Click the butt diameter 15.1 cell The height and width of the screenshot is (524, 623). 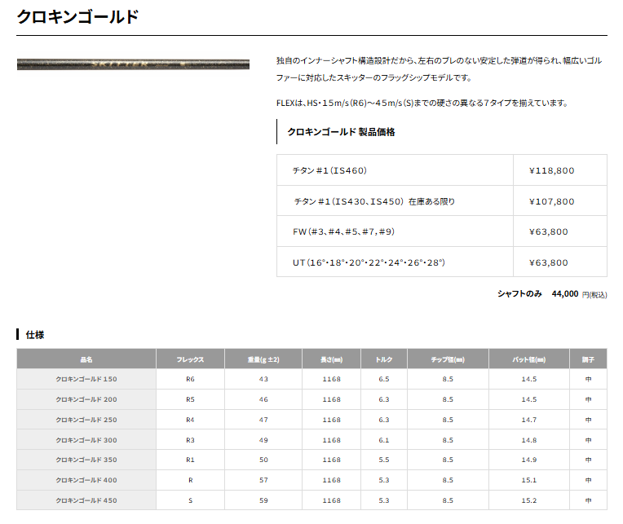point(529,480)
